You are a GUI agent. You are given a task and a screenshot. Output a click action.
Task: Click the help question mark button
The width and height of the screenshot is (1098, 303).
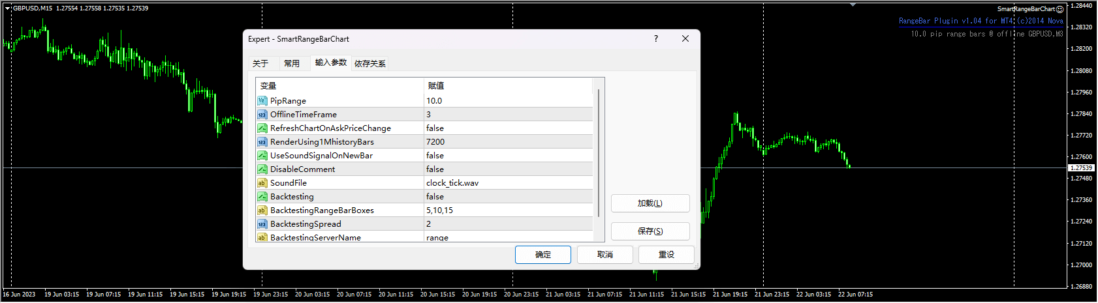click(656, 39)
